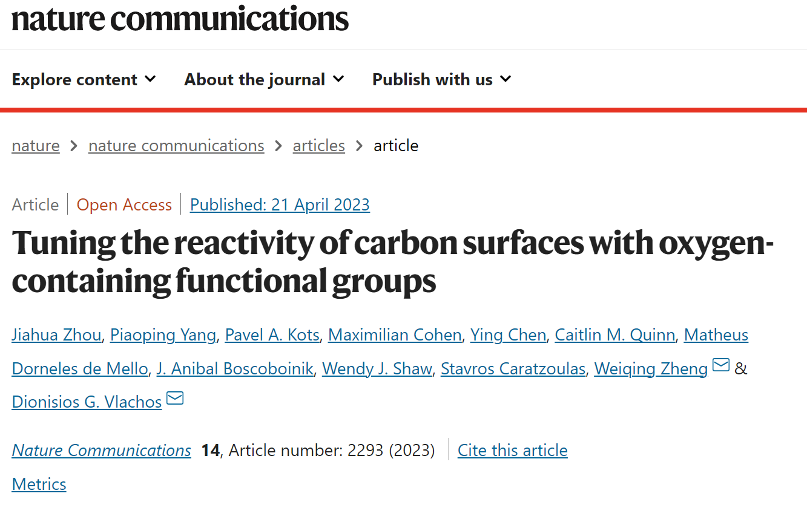Expand the Explore content dropdown
This screenshot has width=807, height=505.
84,79
